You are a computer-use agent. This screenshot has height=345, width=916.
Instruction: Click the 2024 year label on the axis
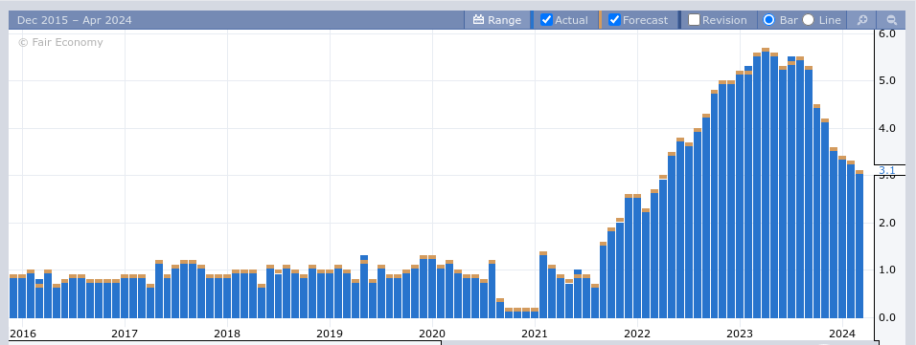tap(842, 334)
